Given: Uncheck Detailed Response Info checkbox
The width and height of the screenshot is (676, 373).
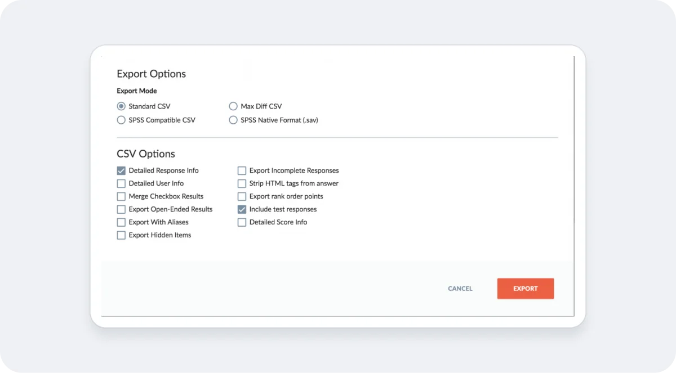Looking at the screenshot, I should pos(121,170).
